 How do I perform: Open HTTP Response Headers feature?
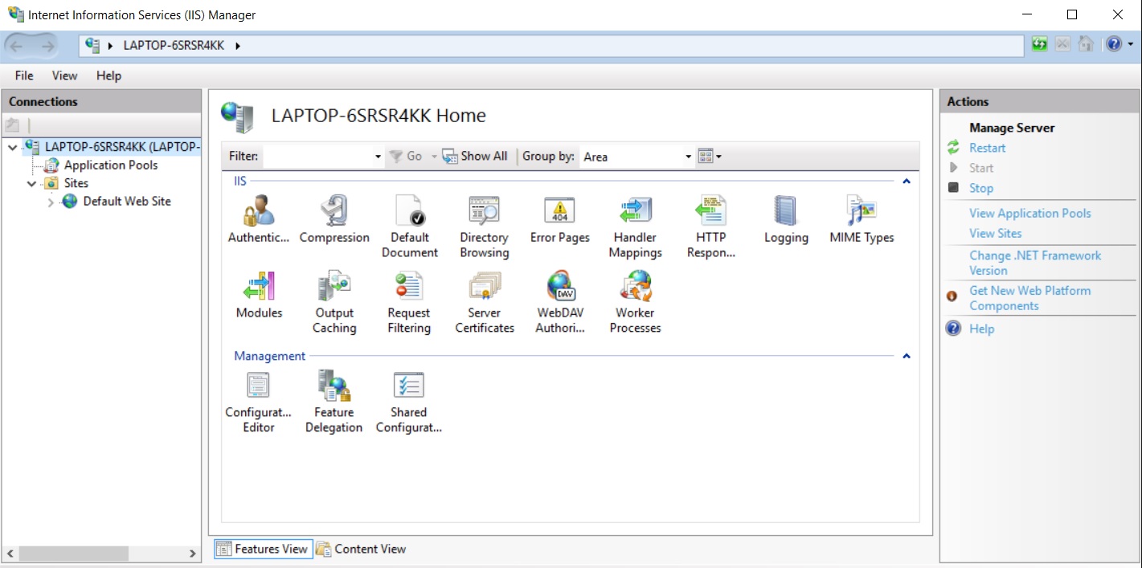click(711, 226)
